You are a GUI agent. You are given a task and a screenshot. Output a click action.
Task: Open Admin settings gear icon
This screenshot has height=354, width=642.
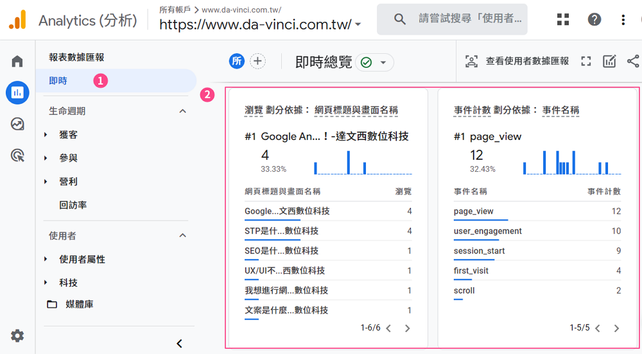click(x=17, y=336)
